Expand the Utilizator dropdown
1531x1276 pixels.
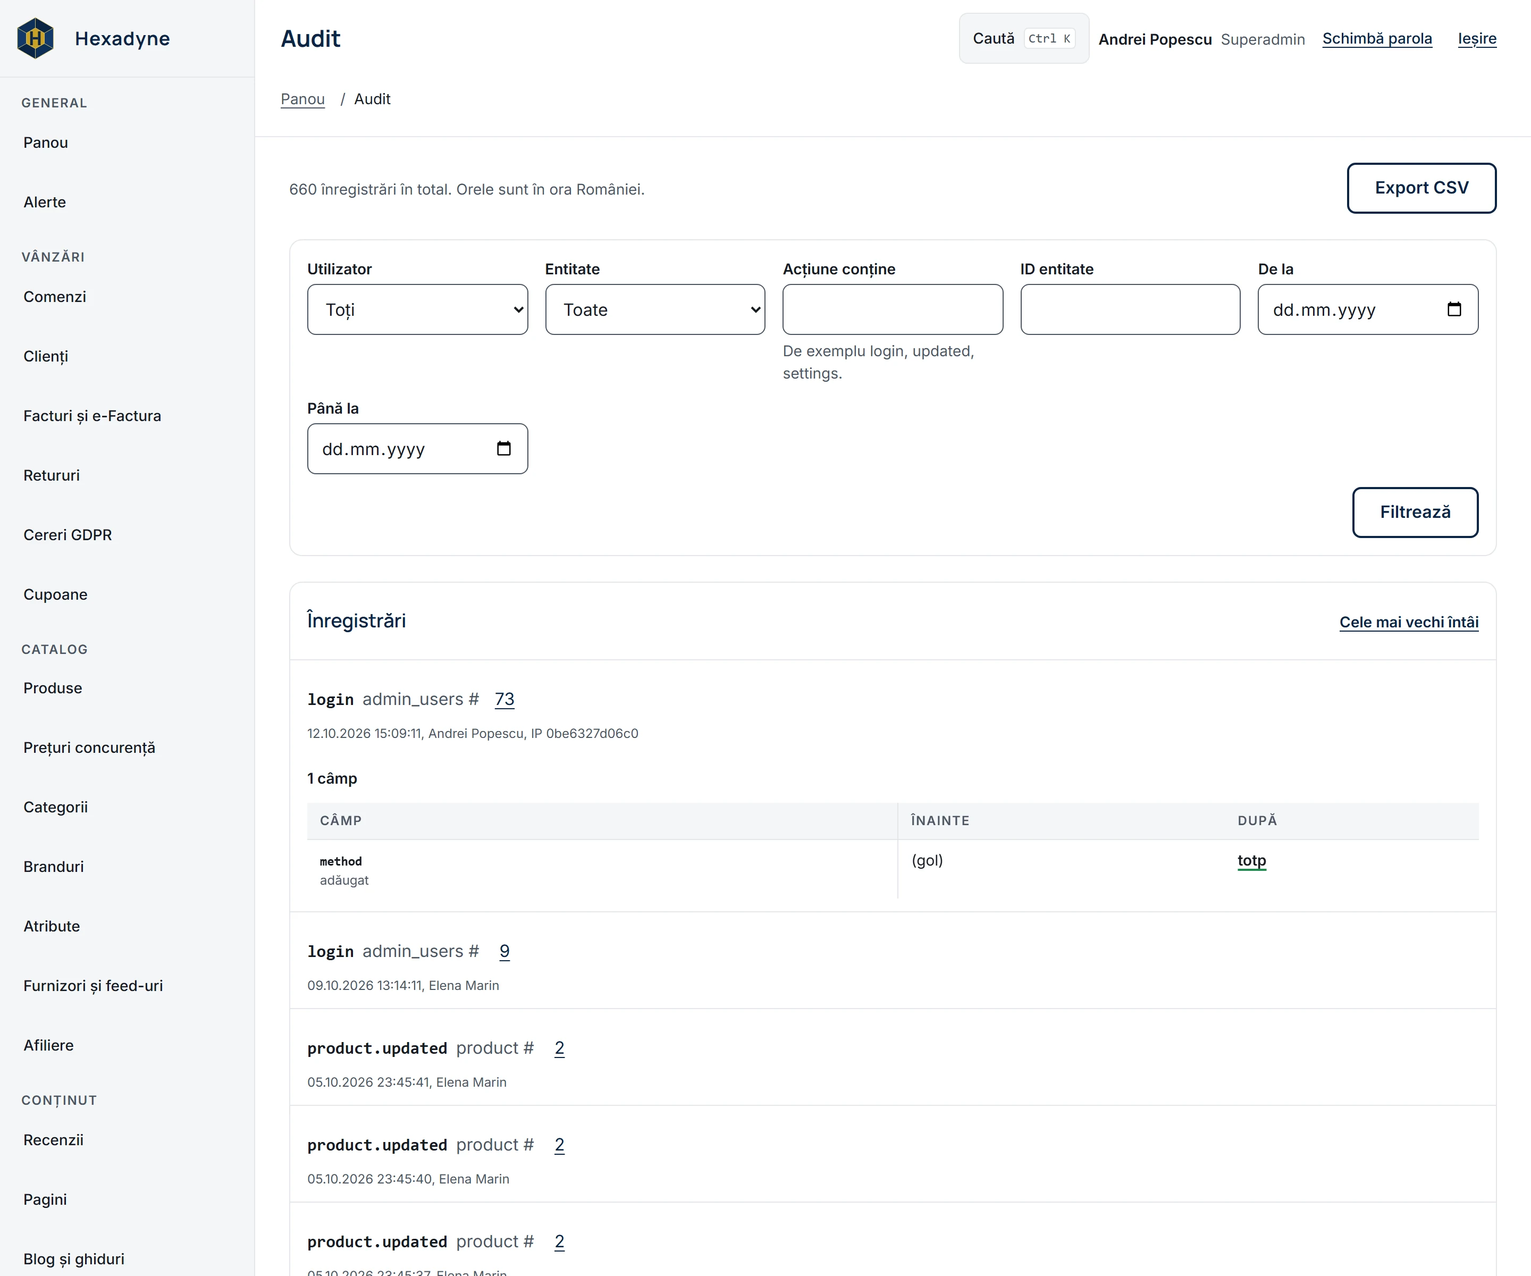point(417,309)
